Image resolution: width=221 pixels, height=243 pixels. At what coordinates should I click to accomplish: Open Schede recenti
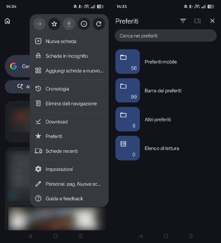[x=69, y=151]
